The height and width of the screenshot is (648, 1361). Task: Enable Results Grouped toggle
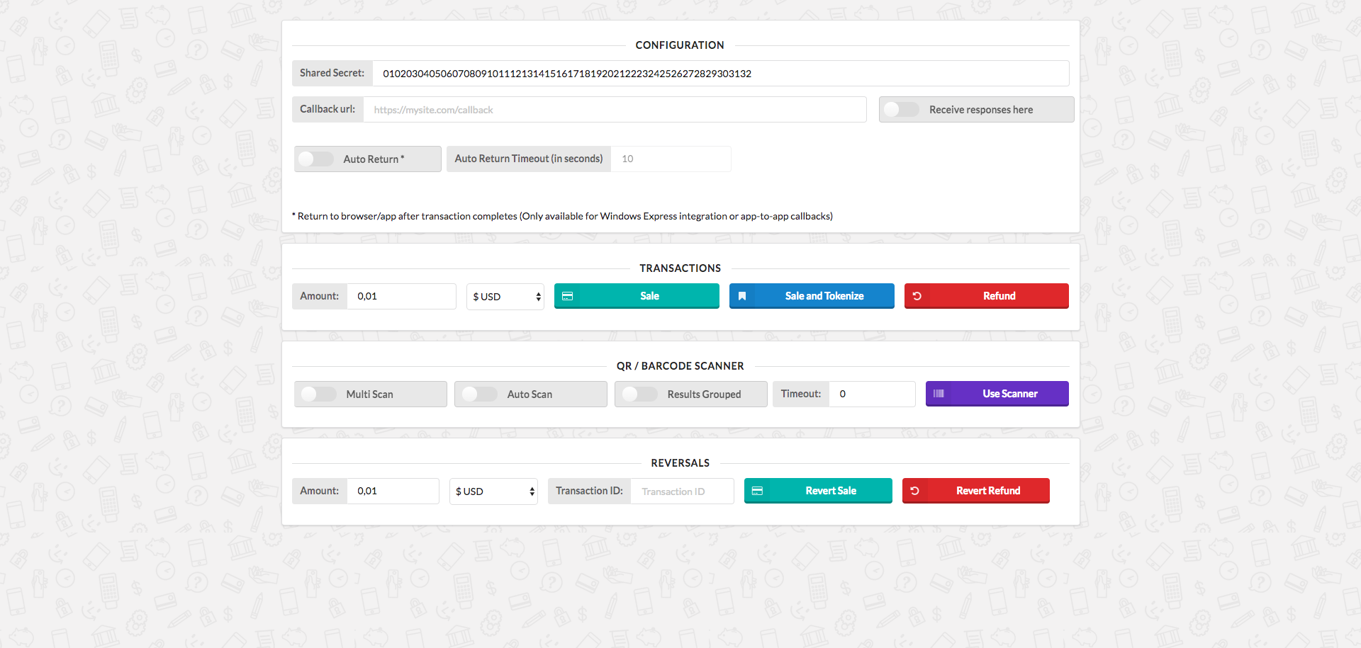tap(639, 394)
